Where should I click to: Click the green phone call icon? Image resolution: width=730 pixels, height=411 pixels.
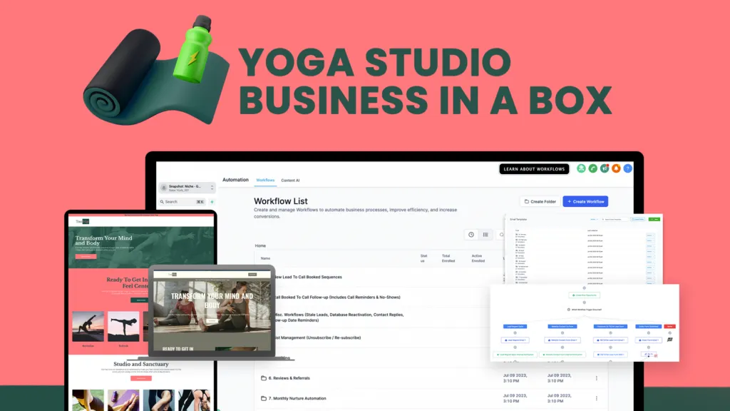[x=592, y=168]
